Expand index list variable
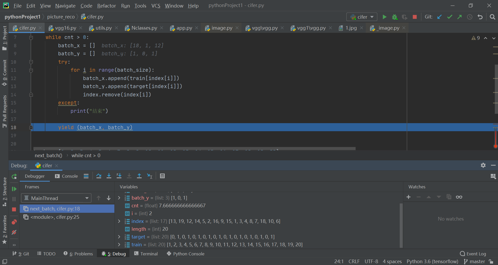498x265 pixels. [119, 221]
